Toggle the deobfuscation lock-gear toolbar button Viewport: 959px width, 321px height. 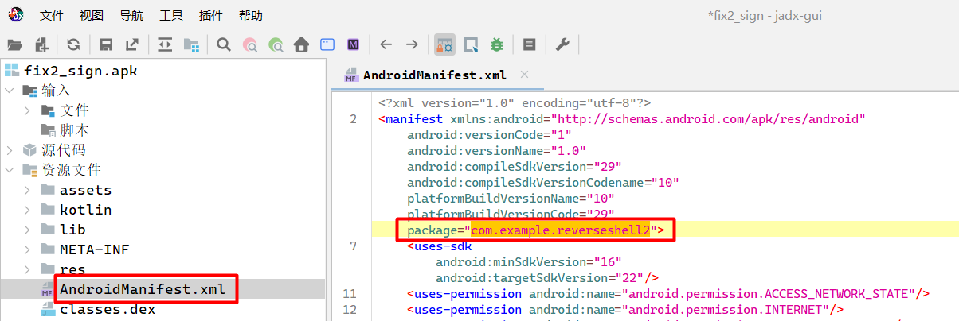click(x=444, y=44)
